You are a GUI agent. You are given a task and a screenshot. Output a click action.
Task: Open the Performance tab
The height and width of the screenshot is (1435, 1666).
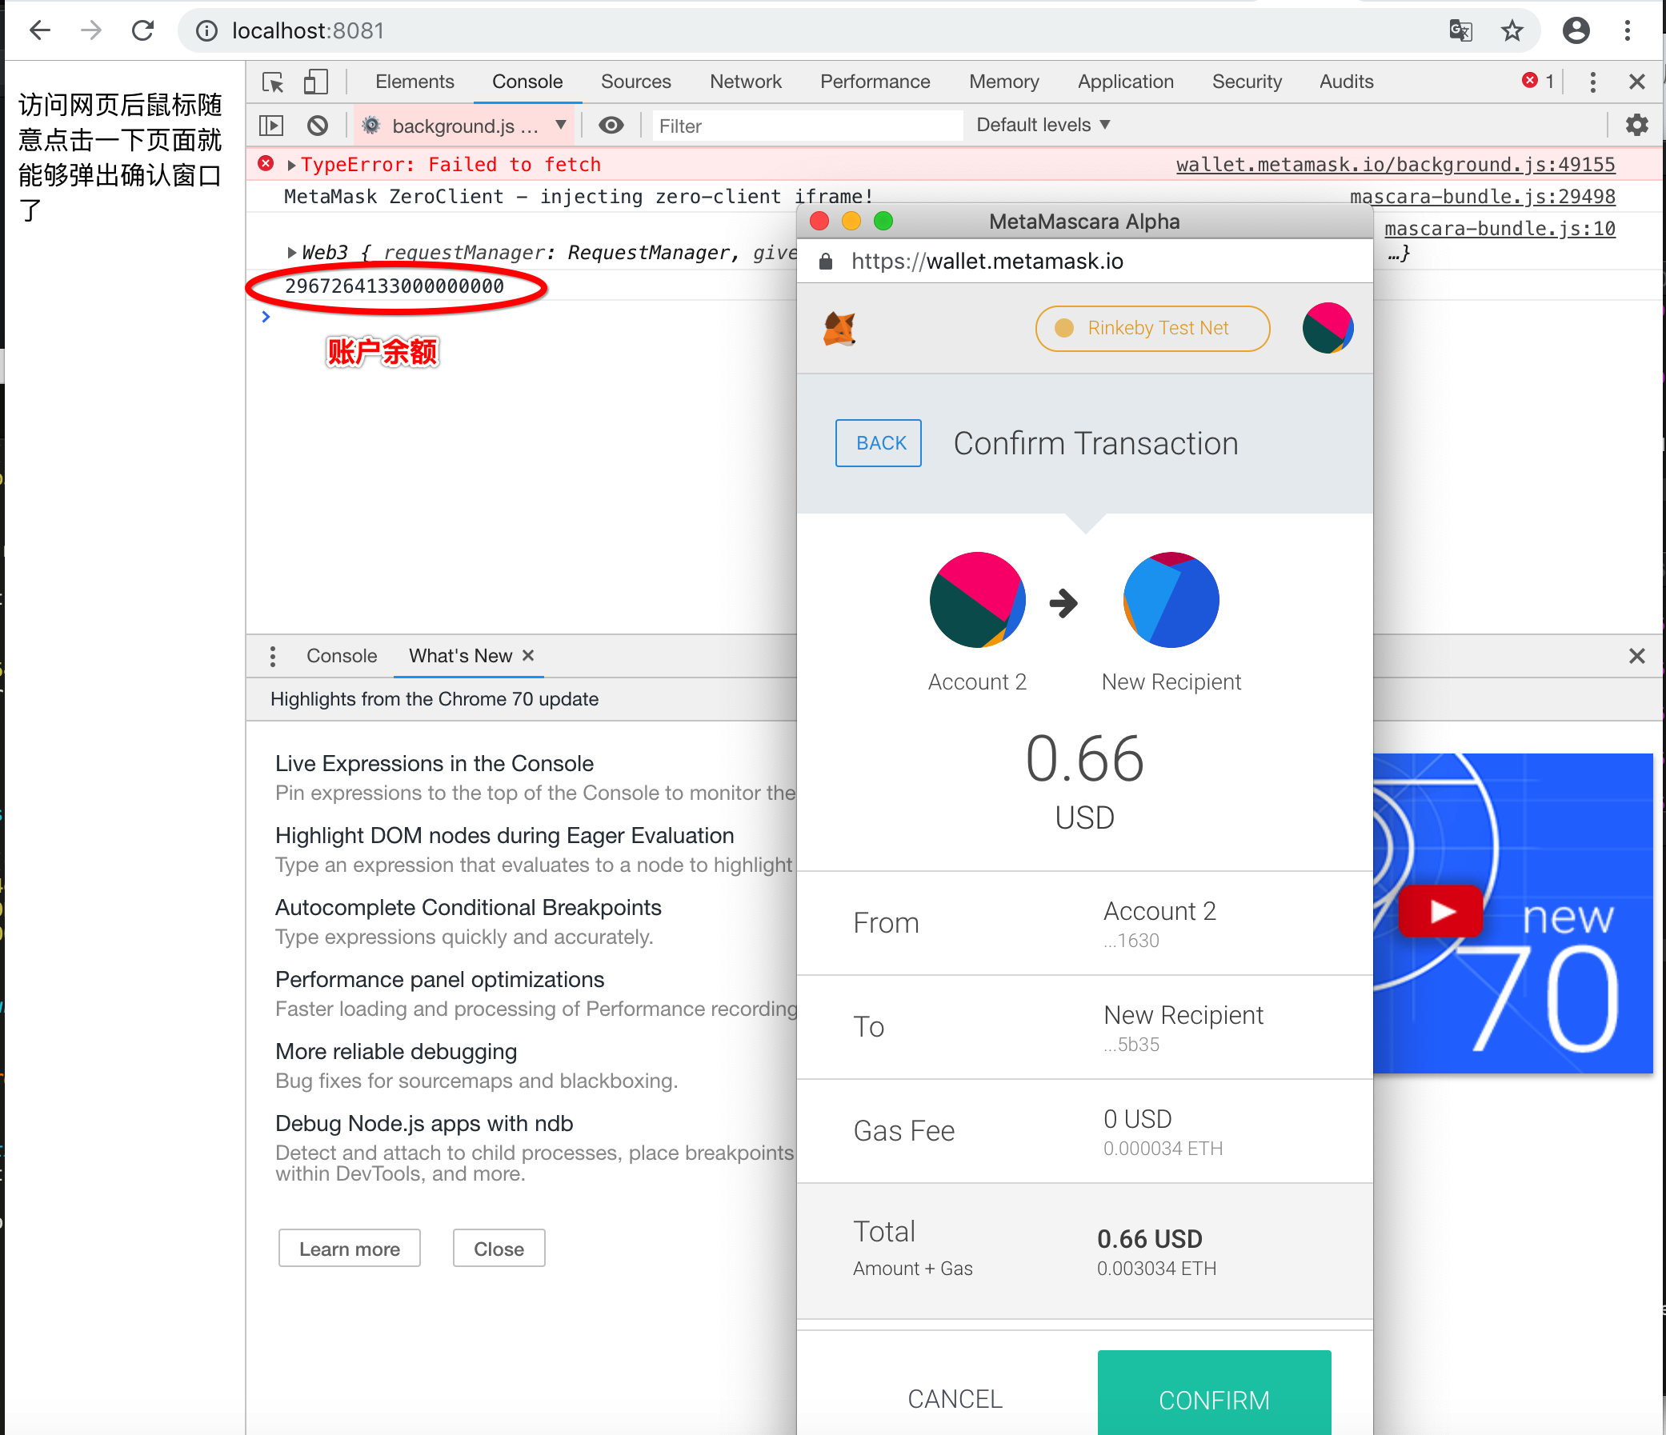[875, 82]
